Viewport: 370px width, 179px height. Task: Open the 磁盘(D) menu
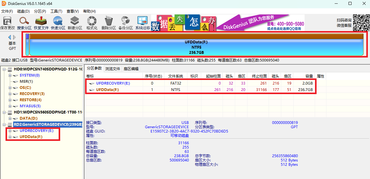23,11
